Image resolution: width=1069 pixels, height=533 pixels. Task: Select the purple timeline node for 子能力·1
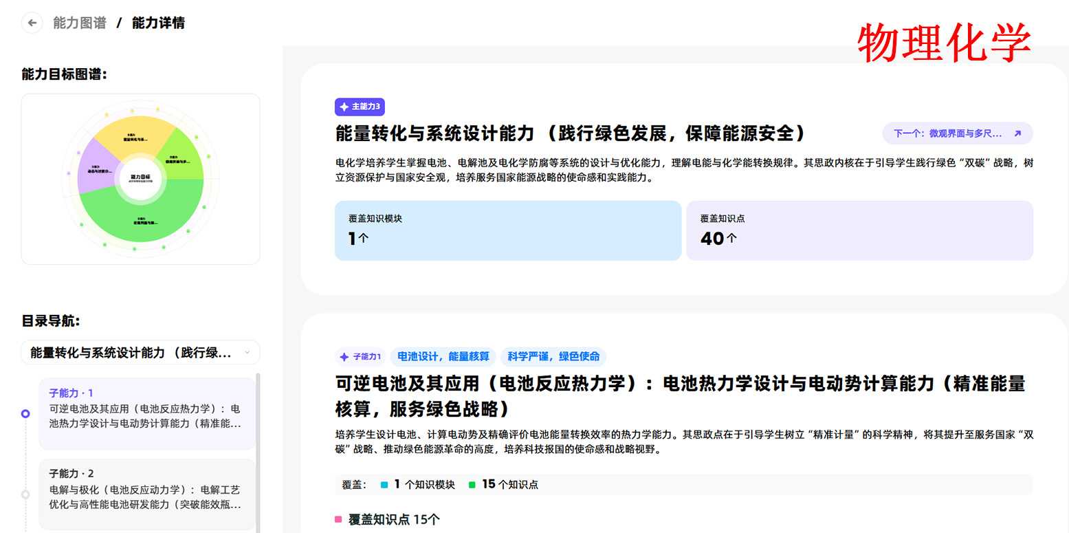pyautogui.click(x=25, y=414)
